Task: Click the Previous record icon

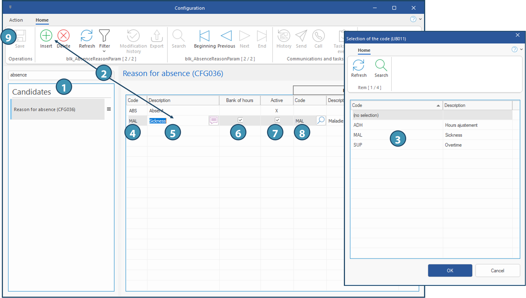Action: pyautogui.click(x=226, y=36)
